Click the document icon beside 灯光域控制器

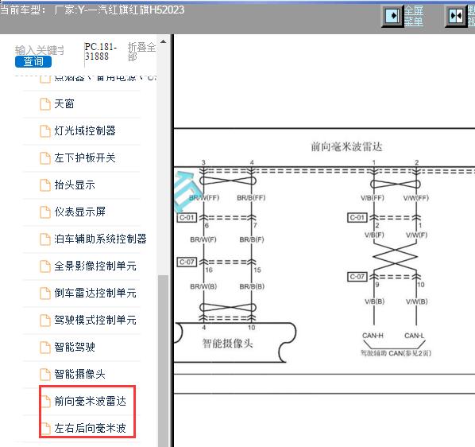[45, 131]
